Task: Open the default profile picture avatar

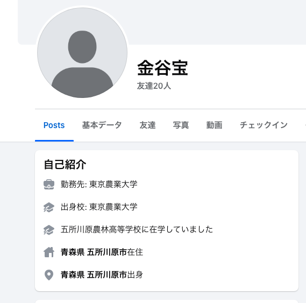Action: click(x=82, y=53)
